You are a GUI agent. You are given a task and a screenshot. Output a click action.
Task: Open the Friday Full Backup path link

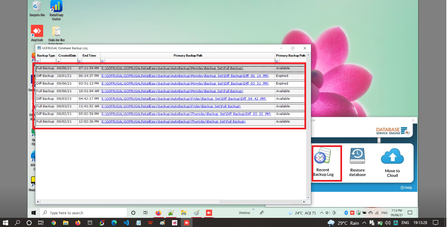(x=171, y=106)
